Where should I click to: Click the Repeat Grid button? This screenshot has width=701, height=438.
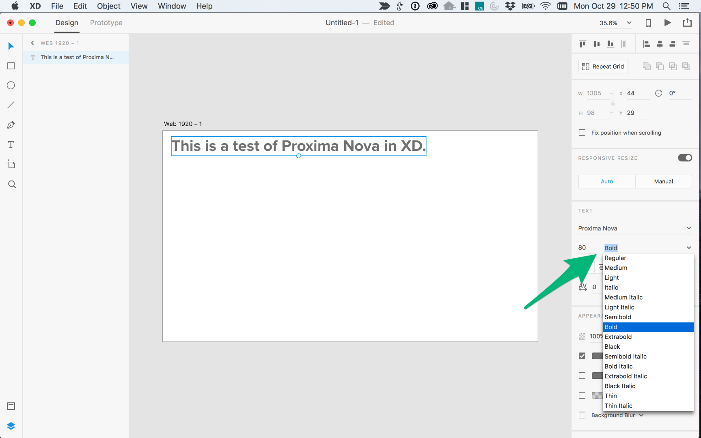[x=603, y=67]
